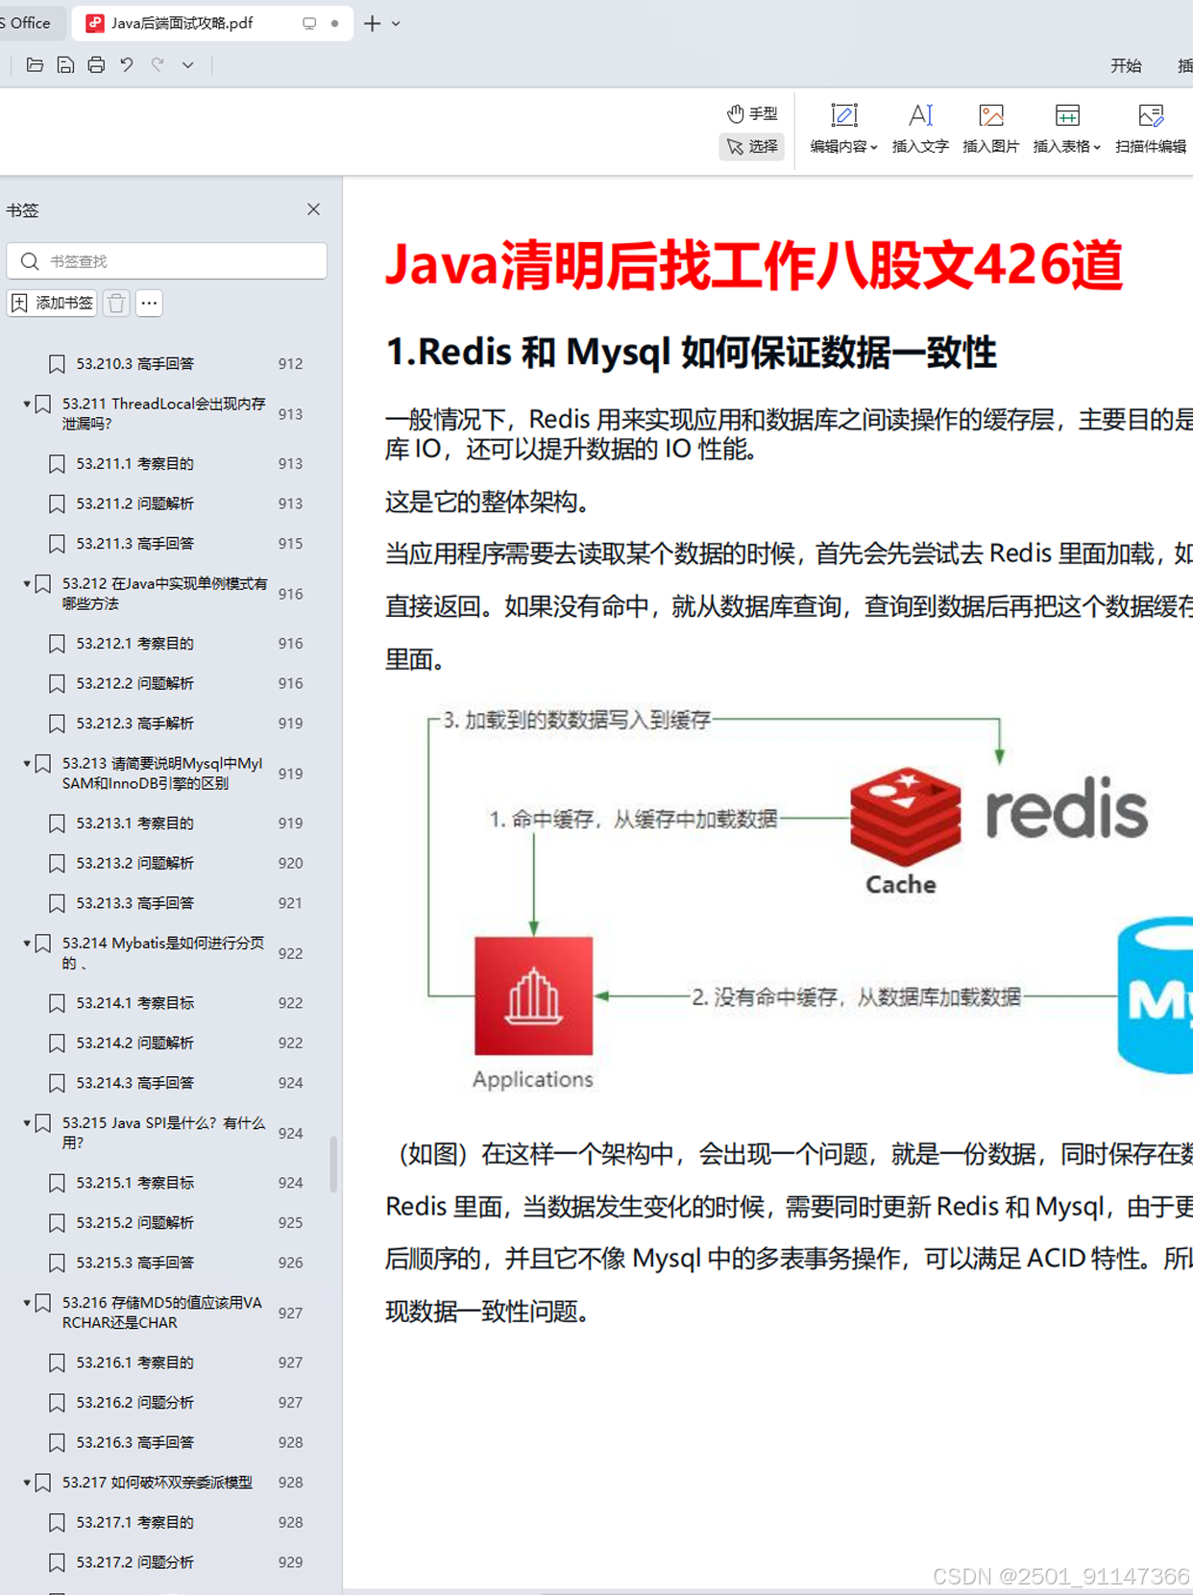The image size is (1193, 1595).
Task: Collapse bookmark 53.217 如何破坏双亲委派模型
Action: 26,1483
